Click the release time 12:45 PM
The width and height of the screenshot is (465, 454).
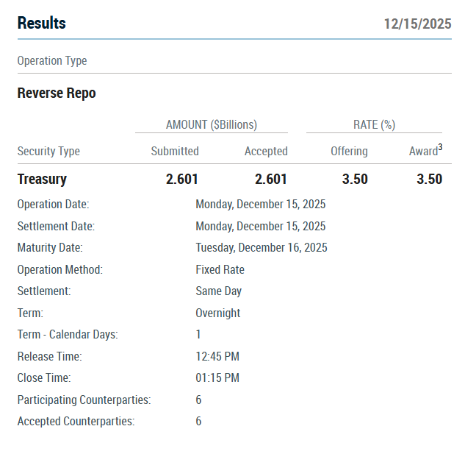click(x=217, y=357)
